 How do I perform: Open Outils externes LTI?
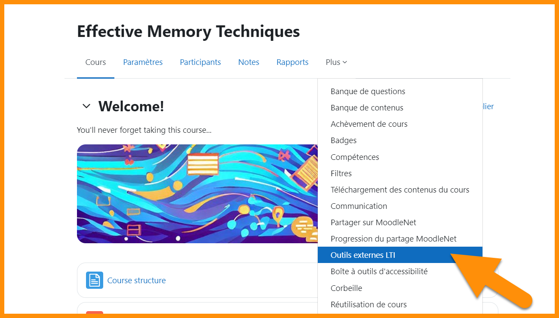(x=363, y=254)
